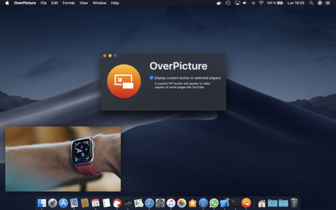
Task: Open the OverPicture application menu
Action: (25, 3)
